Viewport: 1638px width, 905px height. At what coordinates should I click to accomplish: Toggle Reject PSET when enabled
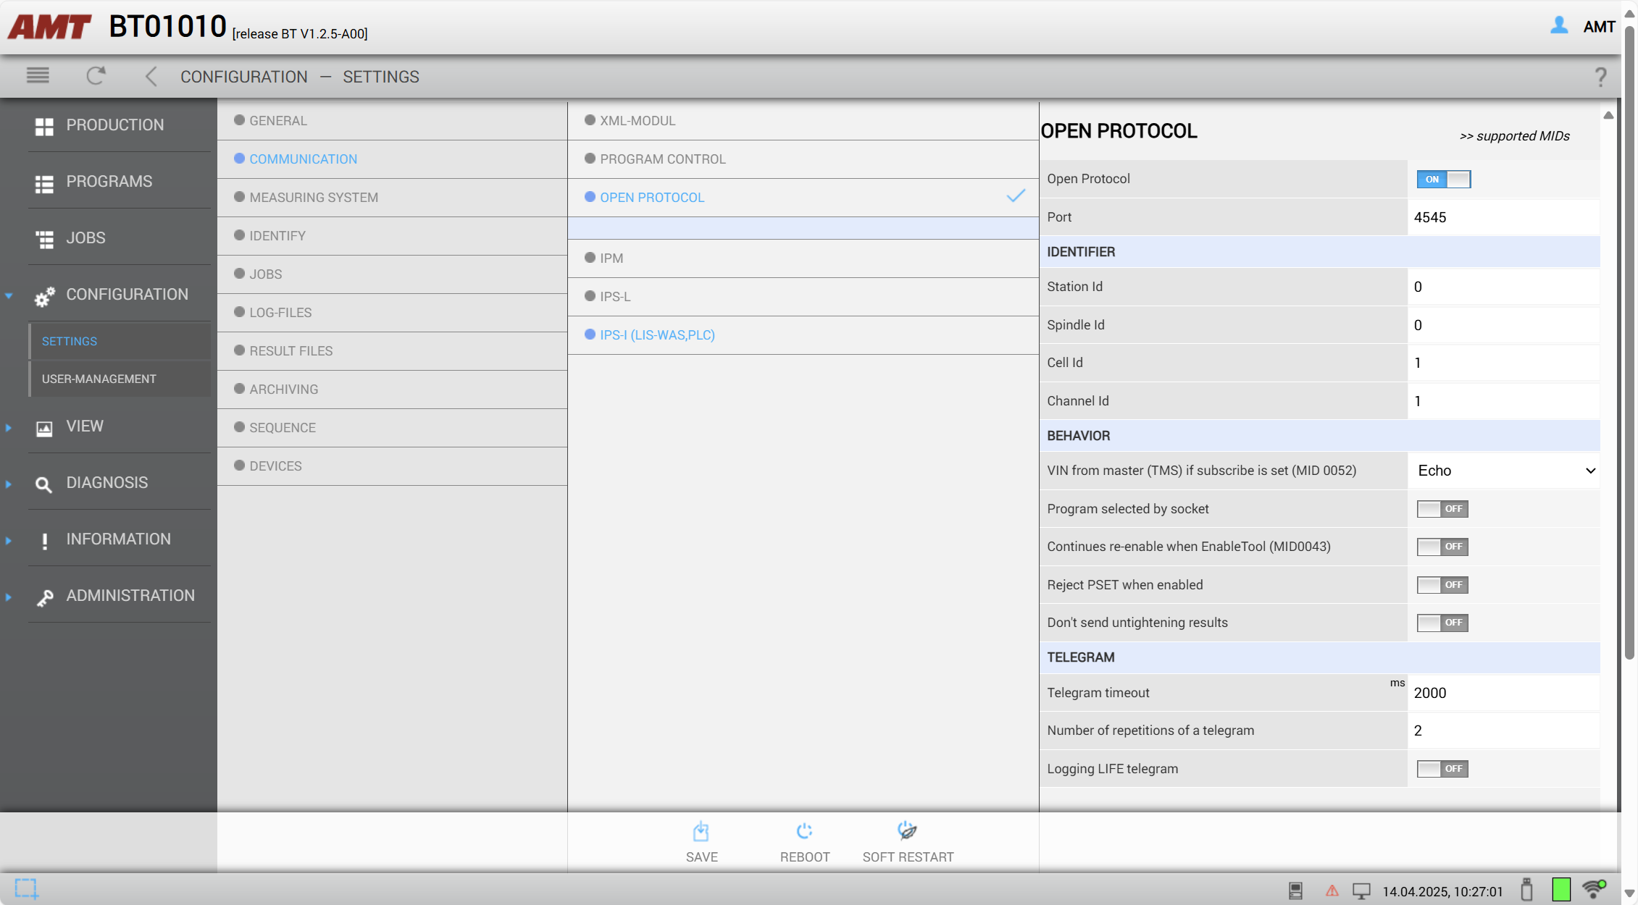point(1442,585)
